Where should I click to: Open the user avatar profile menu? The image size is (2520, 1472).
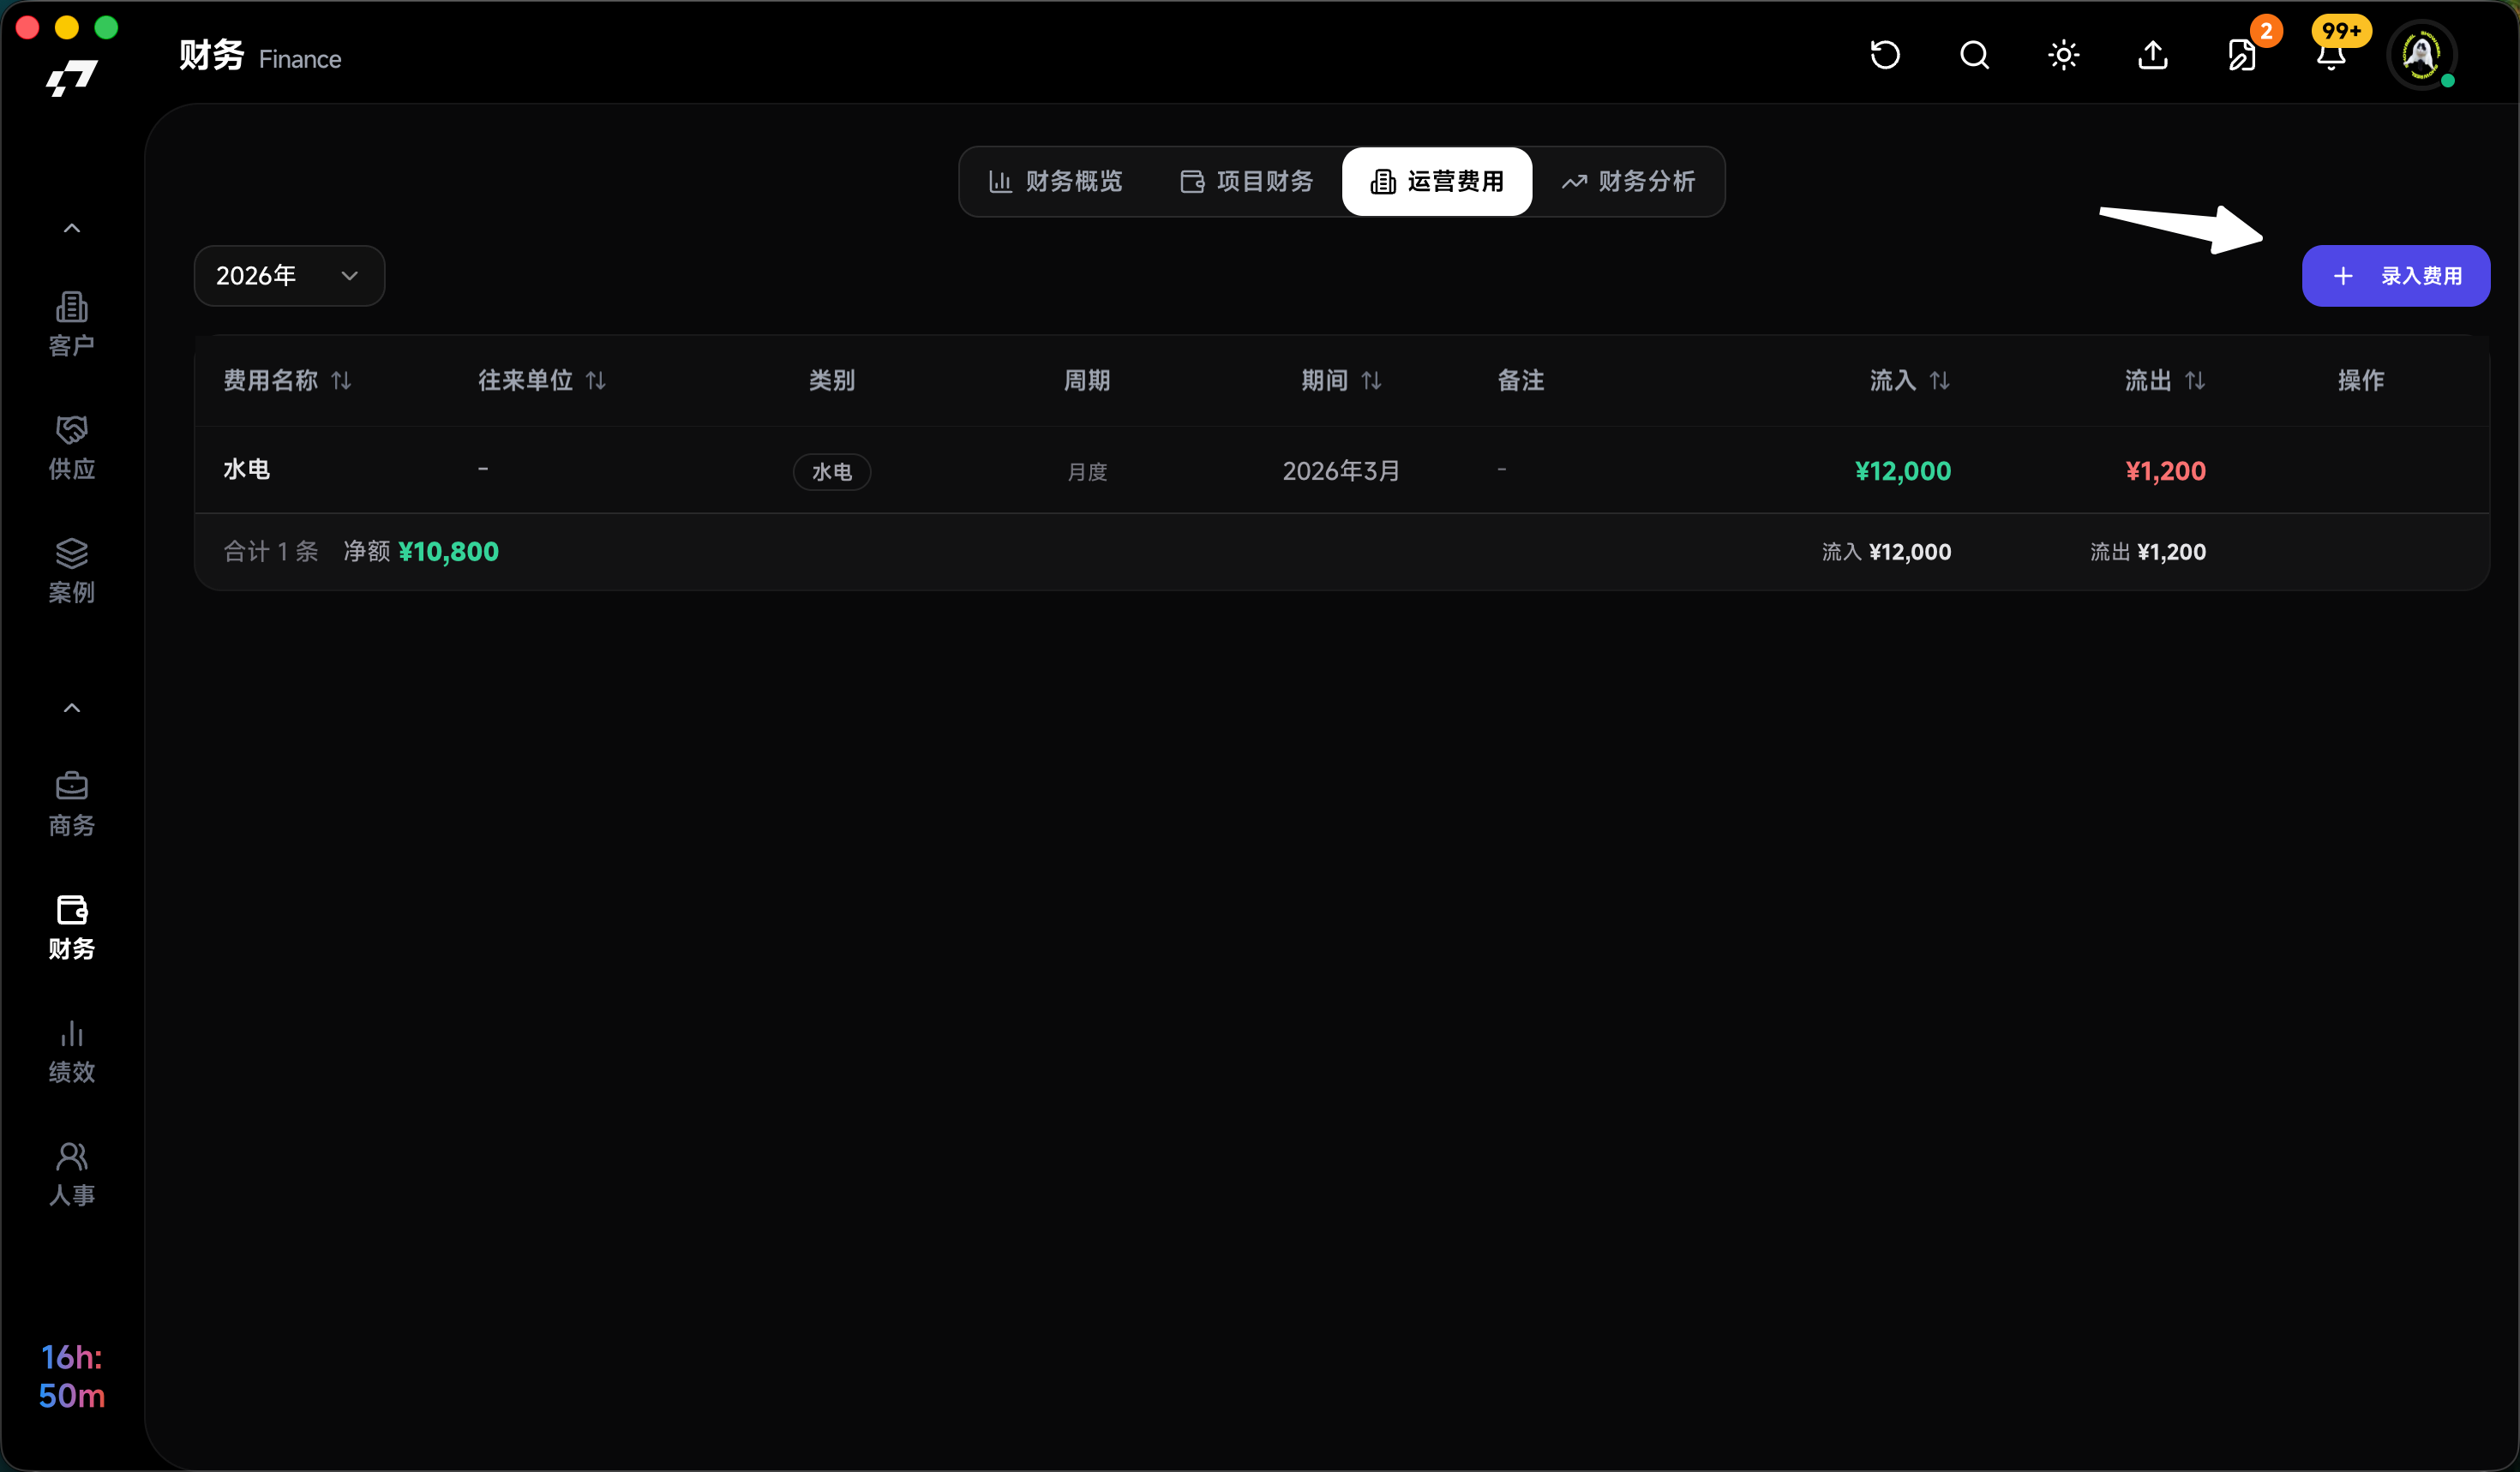(2421, 55)
